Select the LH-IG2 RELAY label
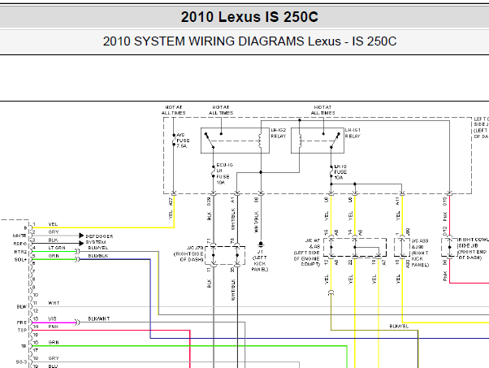Viewport: 489px width, 368px height. (278, 133)
